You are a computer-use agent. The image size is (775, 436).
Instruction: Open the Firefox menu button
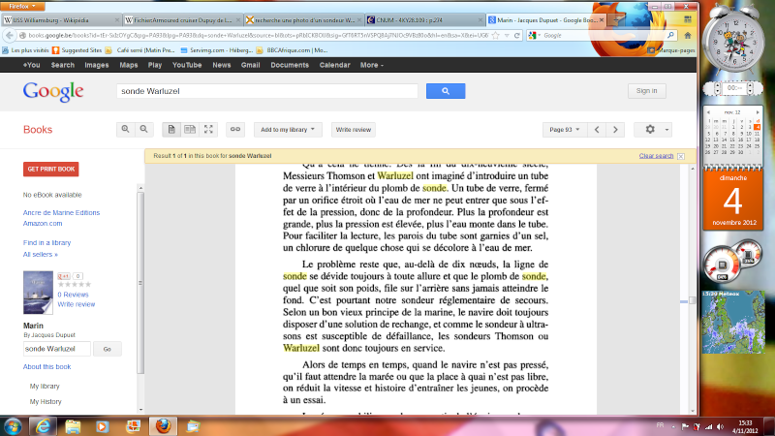pyautogui.click(x=22, y=6)
